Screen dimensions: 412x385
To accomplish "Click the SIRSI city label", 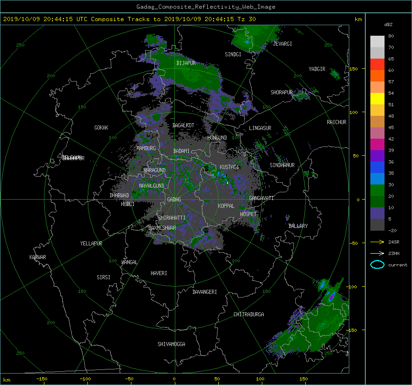I will 103,277.
